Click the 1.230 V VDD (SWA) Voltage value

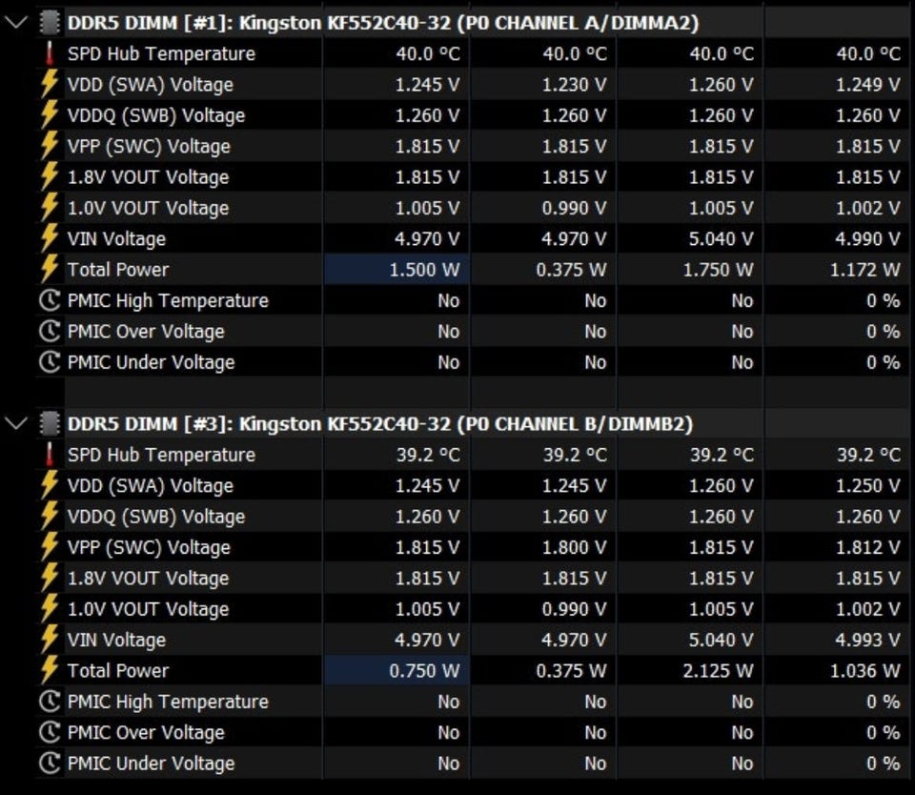click(x=574, y=85)
